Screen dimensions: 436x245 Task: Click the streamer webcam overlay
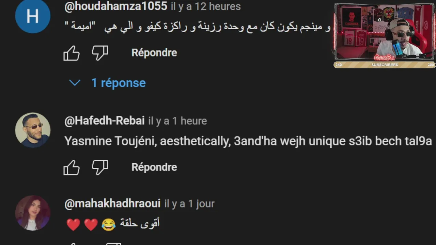click(x=385, y=32)
